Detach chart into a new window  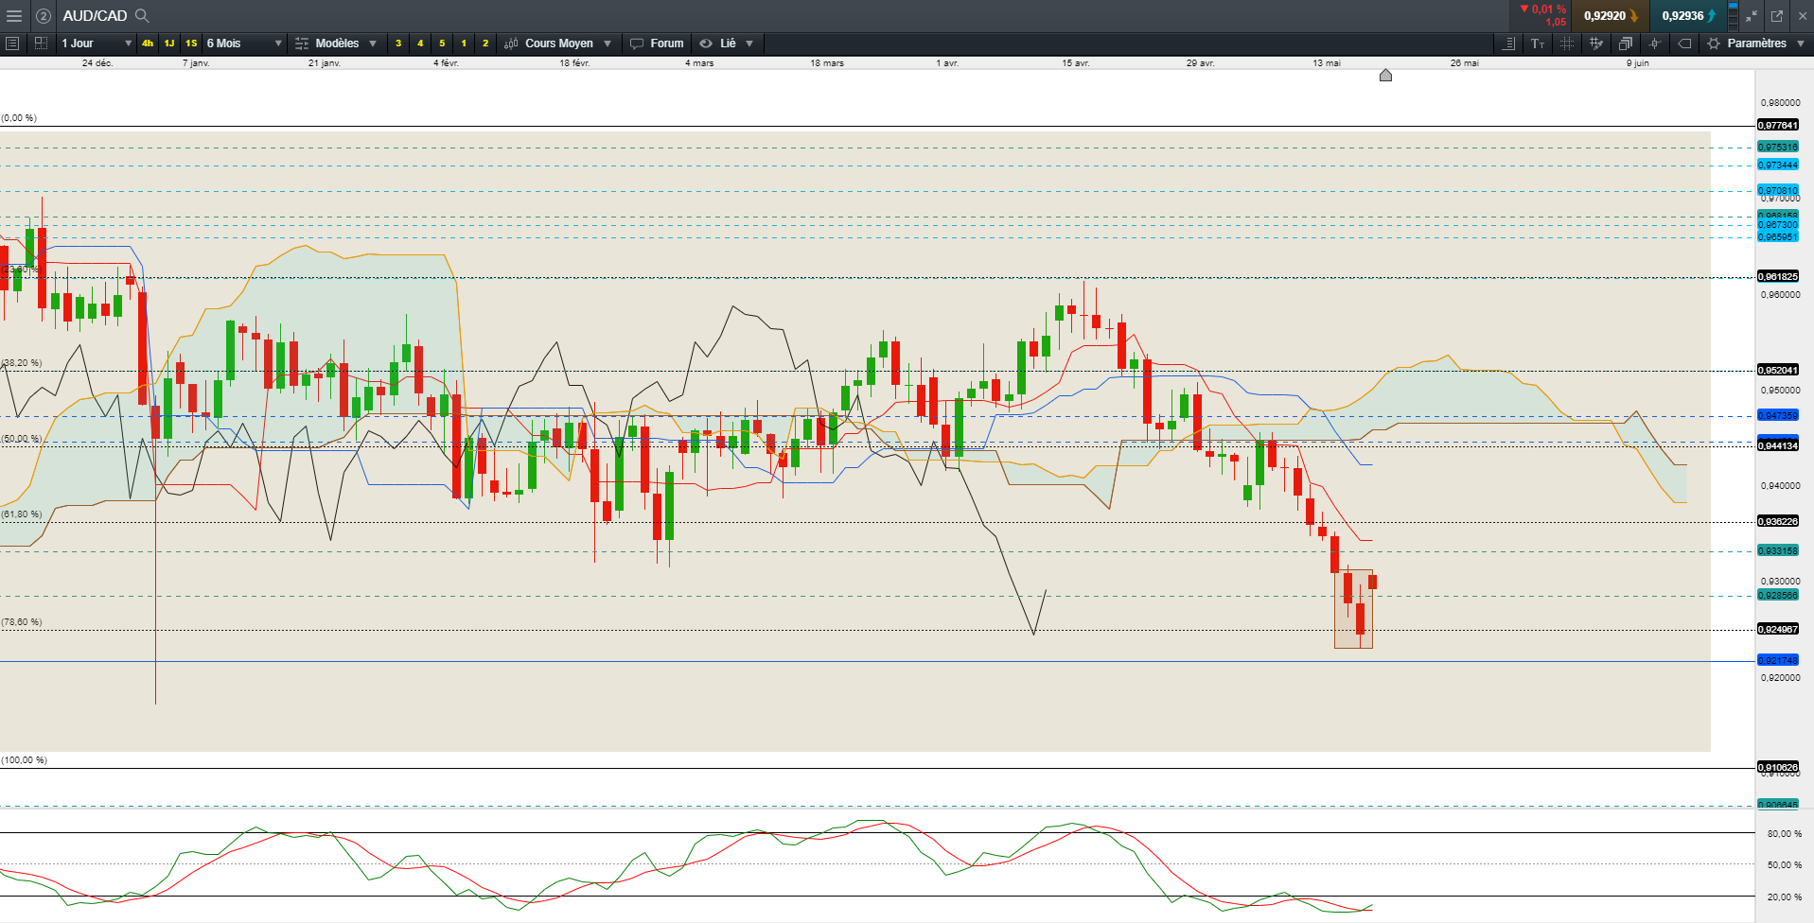click(1777, 16)
